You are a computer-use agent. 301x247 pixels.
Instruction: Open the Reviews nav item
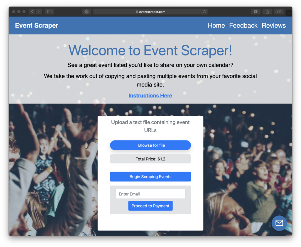click(x=274, y=25)
